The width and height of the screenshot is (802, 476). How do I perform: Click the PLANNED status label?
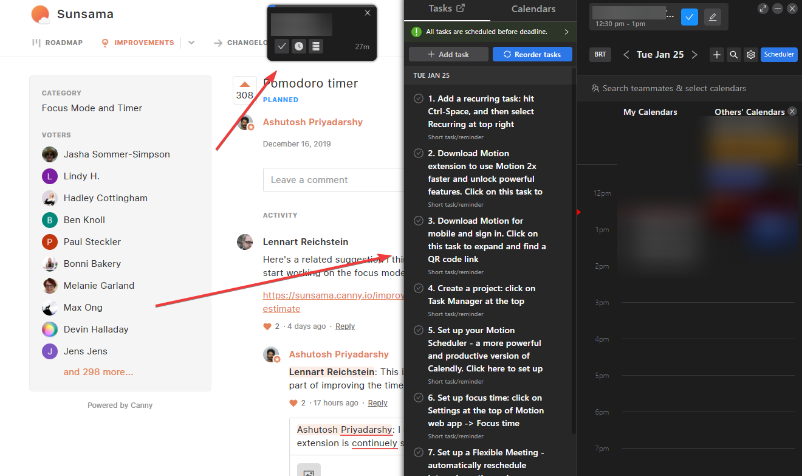281,100
